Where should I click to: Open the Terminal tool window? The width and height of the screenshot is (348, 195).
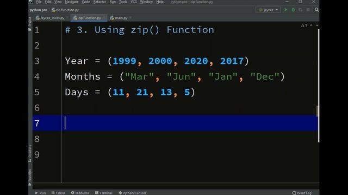[x=104, y=193]
